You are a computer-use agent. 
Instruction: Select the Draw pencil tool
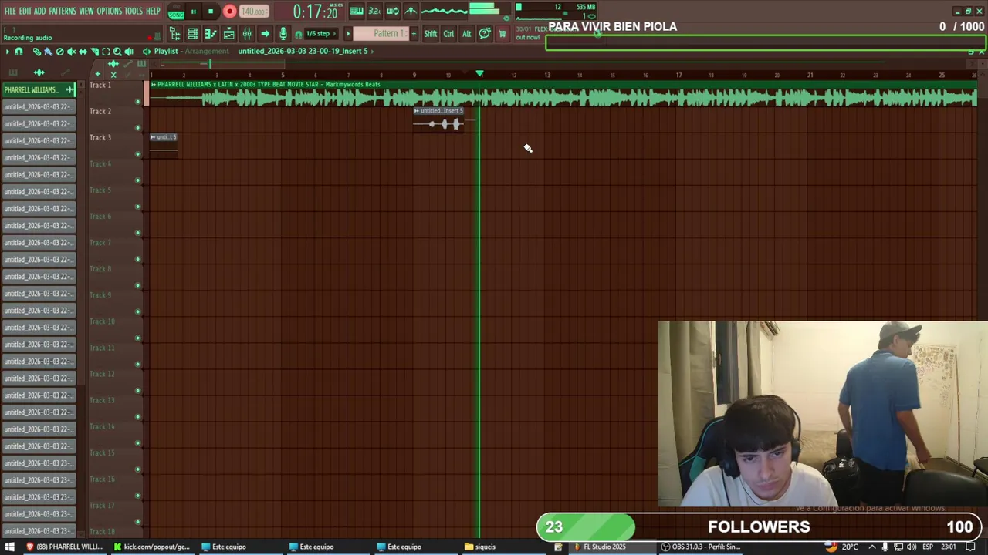point(36,52)
